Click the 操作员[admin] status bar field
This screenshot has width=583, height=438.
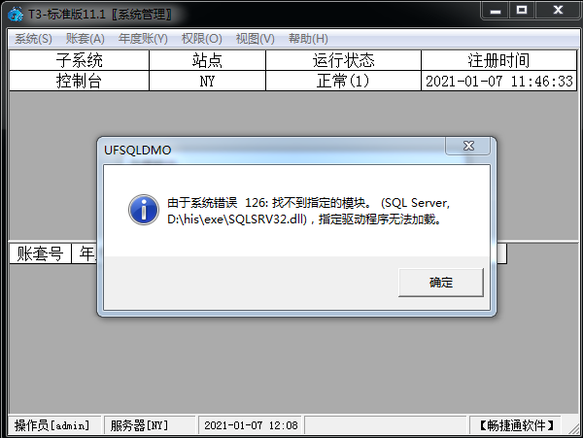coord(52,425)
